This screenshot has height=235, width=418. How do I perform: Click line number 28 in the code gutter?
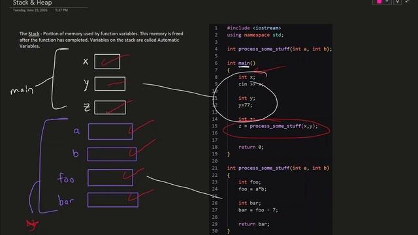click(215, 217)
